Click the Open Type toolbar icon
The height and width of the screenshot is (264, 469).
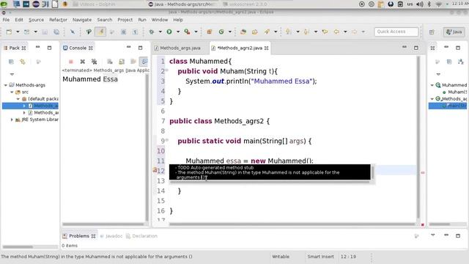coord(243,32)
